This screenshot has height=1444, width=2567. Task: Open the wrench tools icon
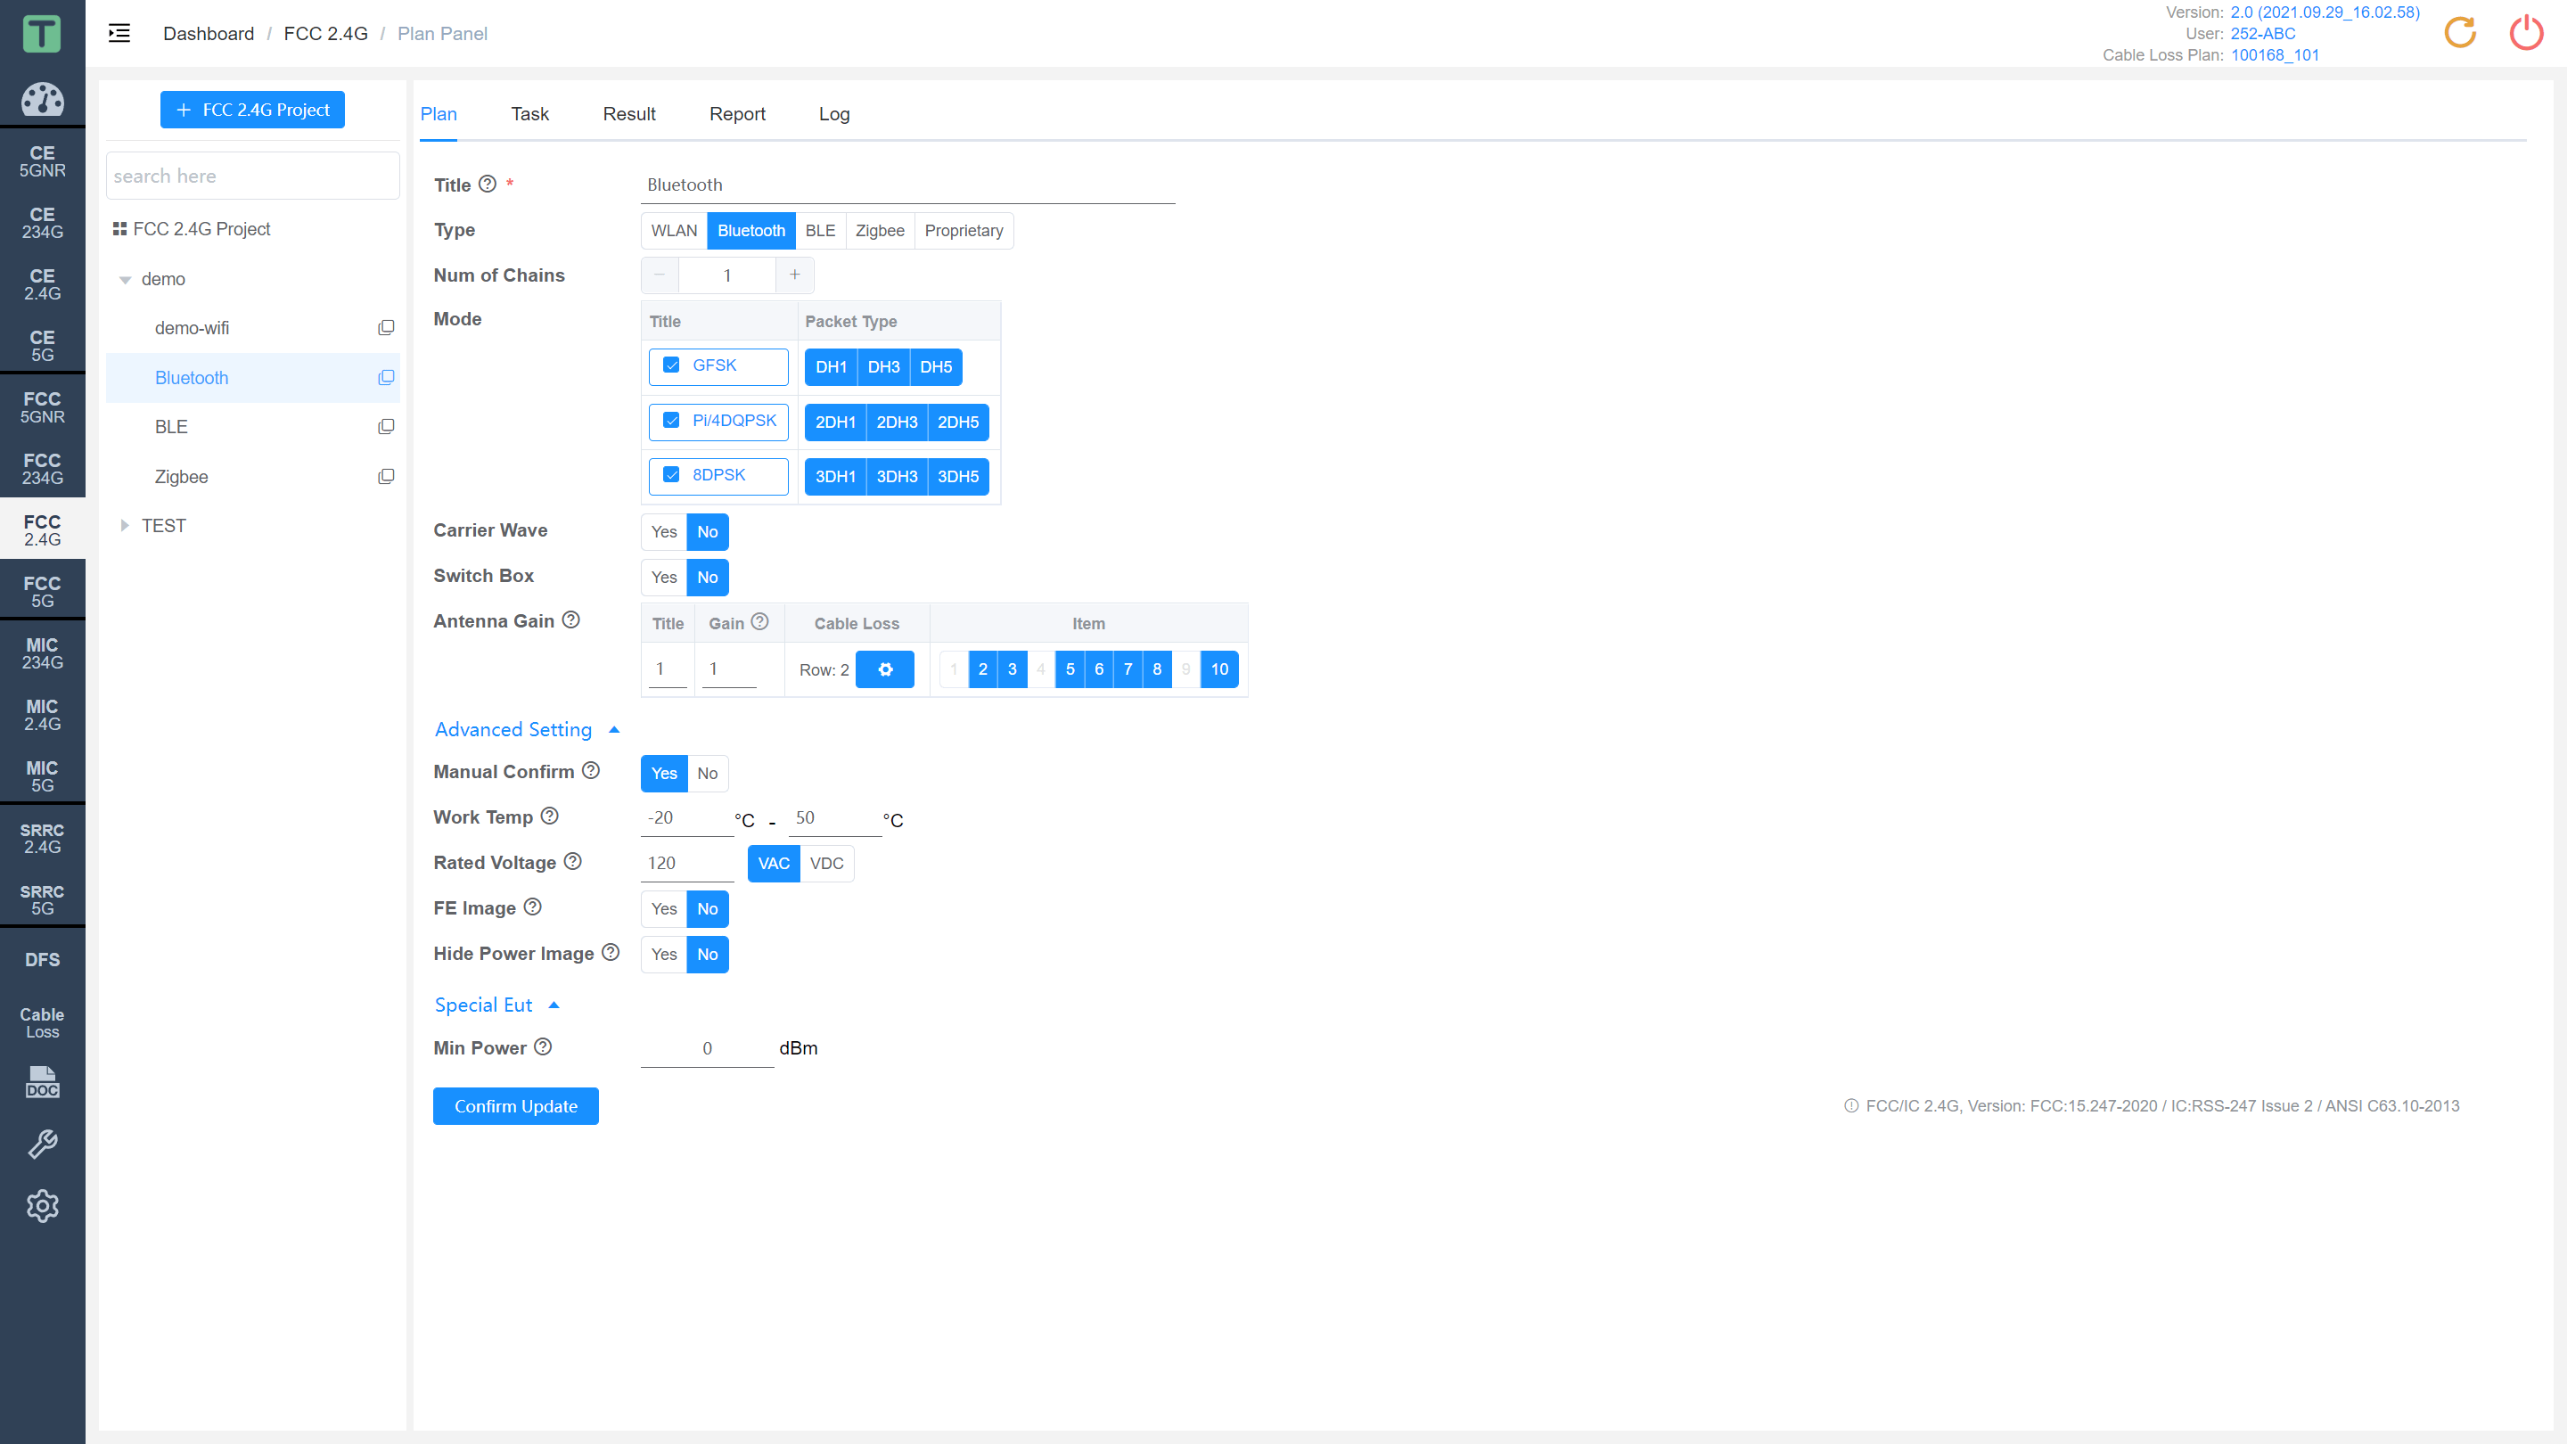pos(42,1144)
